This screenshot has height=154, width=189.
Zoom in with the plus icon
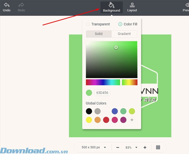pyautogui.click(x=145, y=147)
